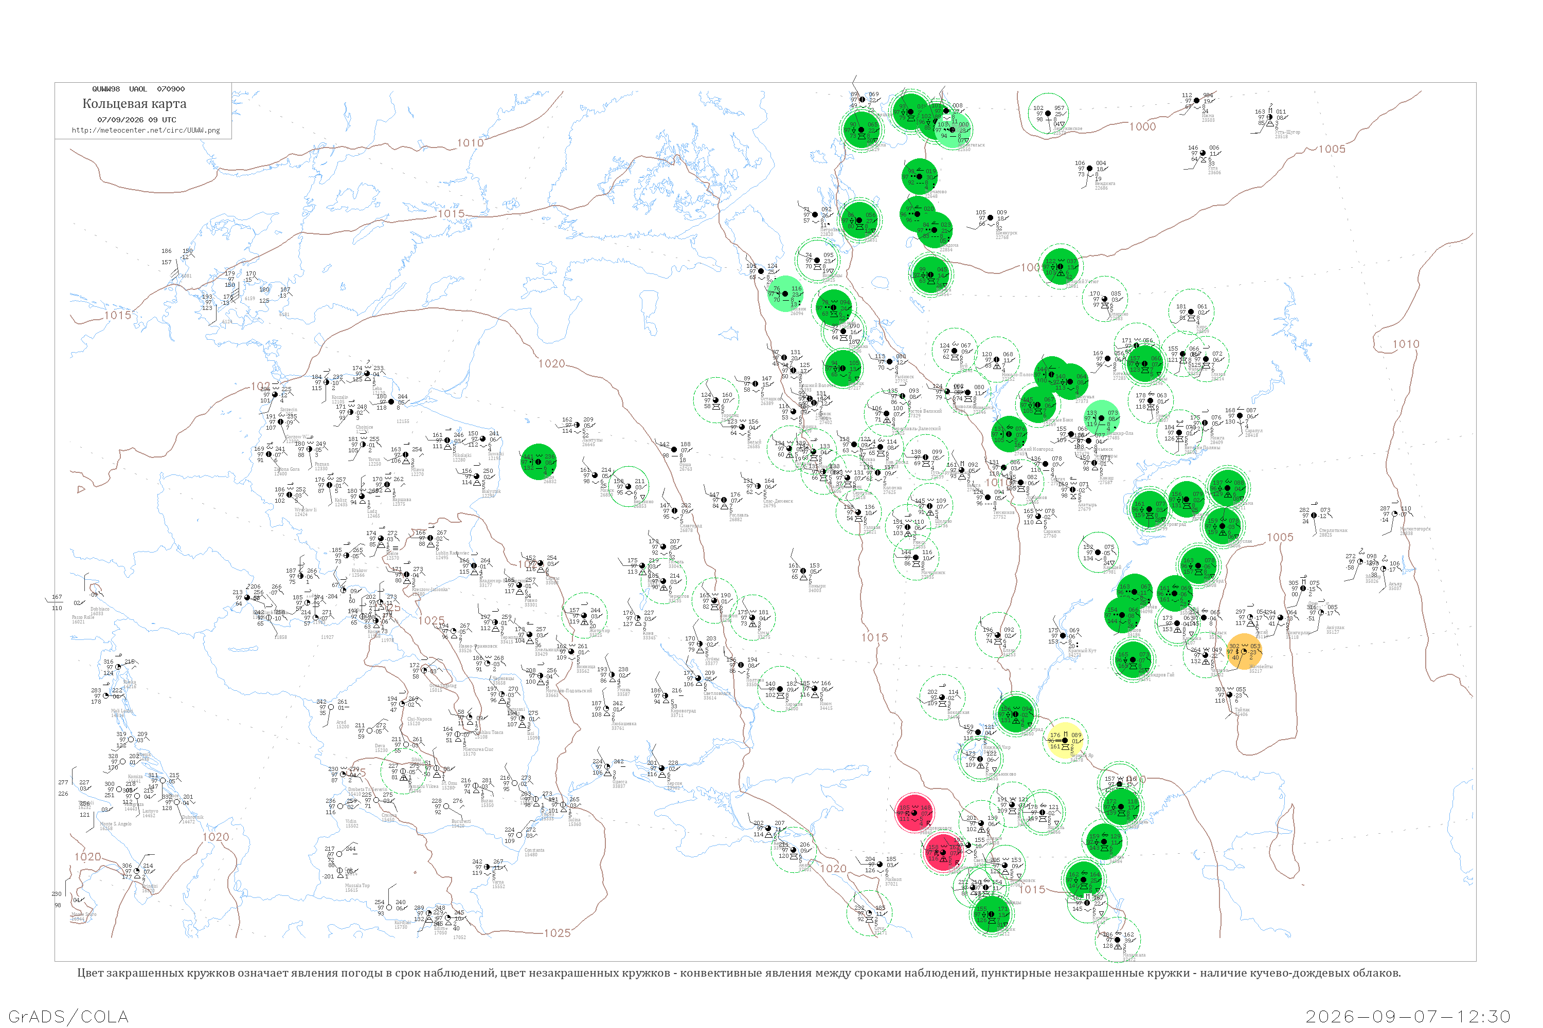Click the green Волгоград station circle

pos(1015,714)
